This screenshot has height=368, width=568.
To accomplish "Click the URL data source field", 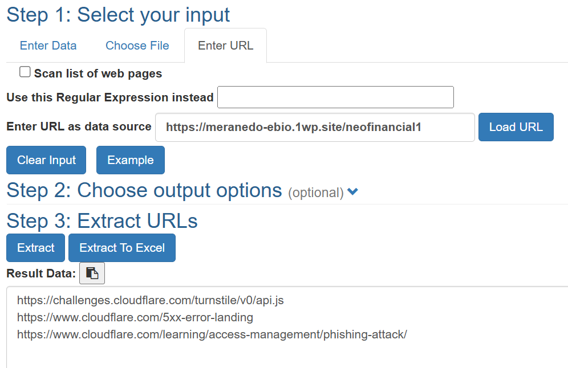I will coord(315,127).
